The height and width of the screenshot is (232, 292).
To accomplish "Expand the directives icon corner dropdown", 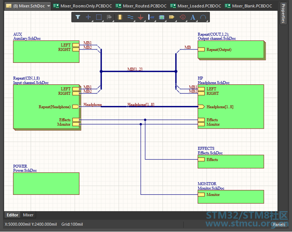I will tap(186, 21).
